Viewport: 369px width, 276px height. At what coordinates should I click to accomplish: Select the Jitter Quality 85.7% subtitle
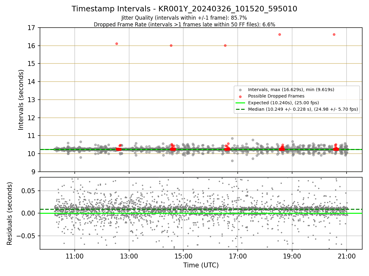[184, 18]
